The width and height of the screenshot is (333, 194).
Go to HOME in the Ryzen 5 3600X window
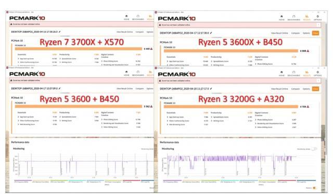coord(281,18)
